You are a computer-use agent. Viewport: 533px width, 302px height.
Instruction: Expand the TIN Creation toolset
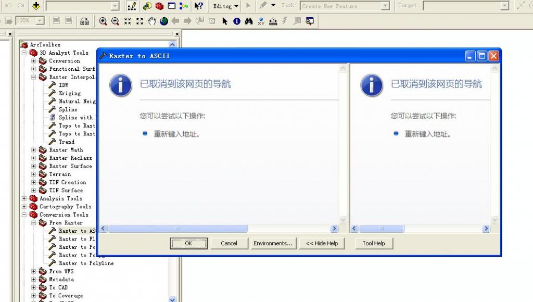coord(34,182)
